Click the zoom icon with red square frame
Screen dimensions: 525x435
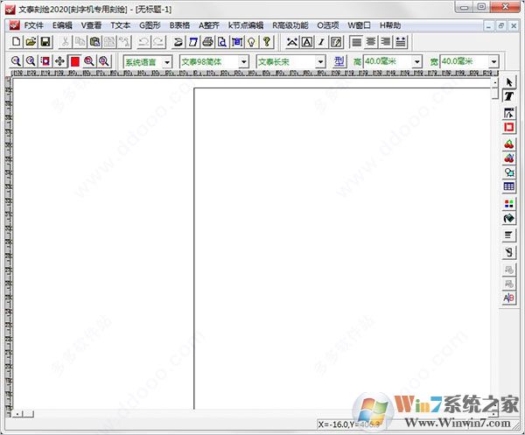click(45, 61)
